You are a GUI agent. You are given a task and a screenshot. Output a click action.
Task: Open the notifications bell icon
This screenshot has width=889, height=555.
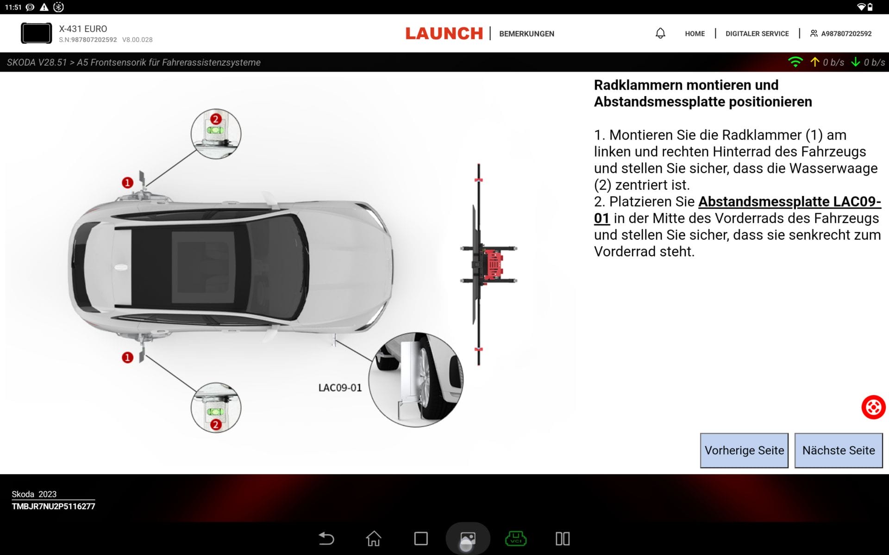pos(660,32)
